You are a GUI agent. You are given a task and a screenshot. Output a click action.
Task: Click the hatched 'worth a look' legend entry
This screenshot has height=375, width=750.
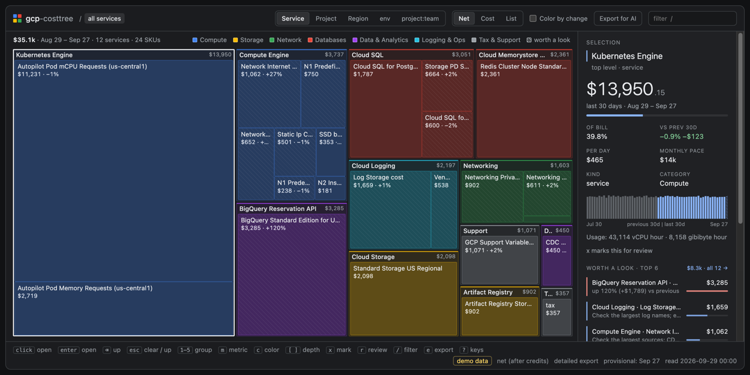click(548, 40)
